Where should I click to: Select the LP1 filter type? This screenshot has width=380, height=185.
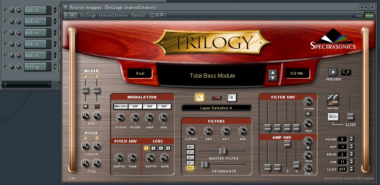190,163
